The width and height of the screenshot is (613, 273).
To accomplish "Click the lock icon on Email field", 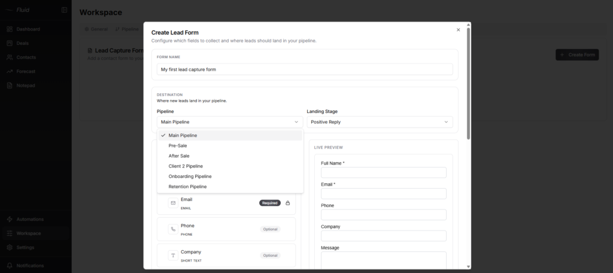I will [288, 203].
